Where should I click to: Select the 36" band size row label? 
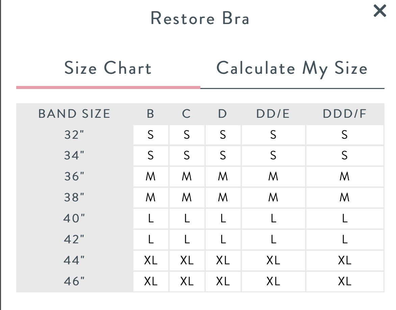coord(74,177)
